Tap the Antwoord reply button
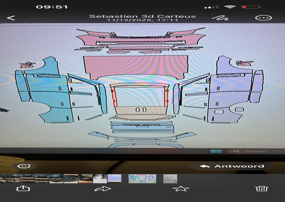 (x=232, y=166)
